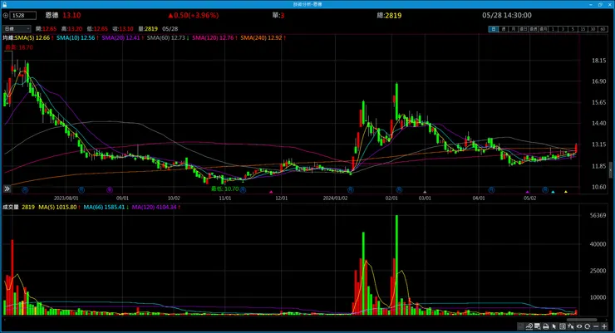This screenshot has height=333, width=615.
Task: Click the 成交量 volume panel label
Action: [11, 207]
